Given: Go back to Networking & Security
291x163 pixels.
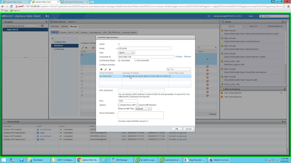Looking at the screenshot, I should pyautogui.click(x=15, y=26).
